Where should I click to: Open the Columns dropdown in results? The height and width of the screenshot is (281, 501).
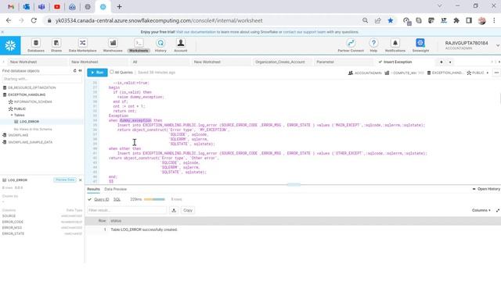(481, 210)
